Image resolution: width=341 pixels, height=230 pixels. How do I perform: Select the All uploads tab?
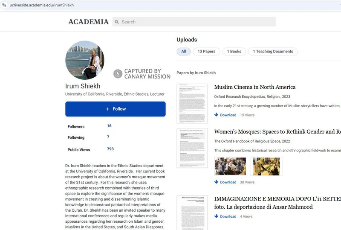184,51
